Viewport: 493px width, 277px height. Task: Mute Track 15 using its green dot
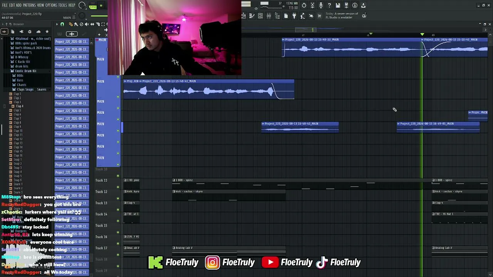(x=118, y=232)
